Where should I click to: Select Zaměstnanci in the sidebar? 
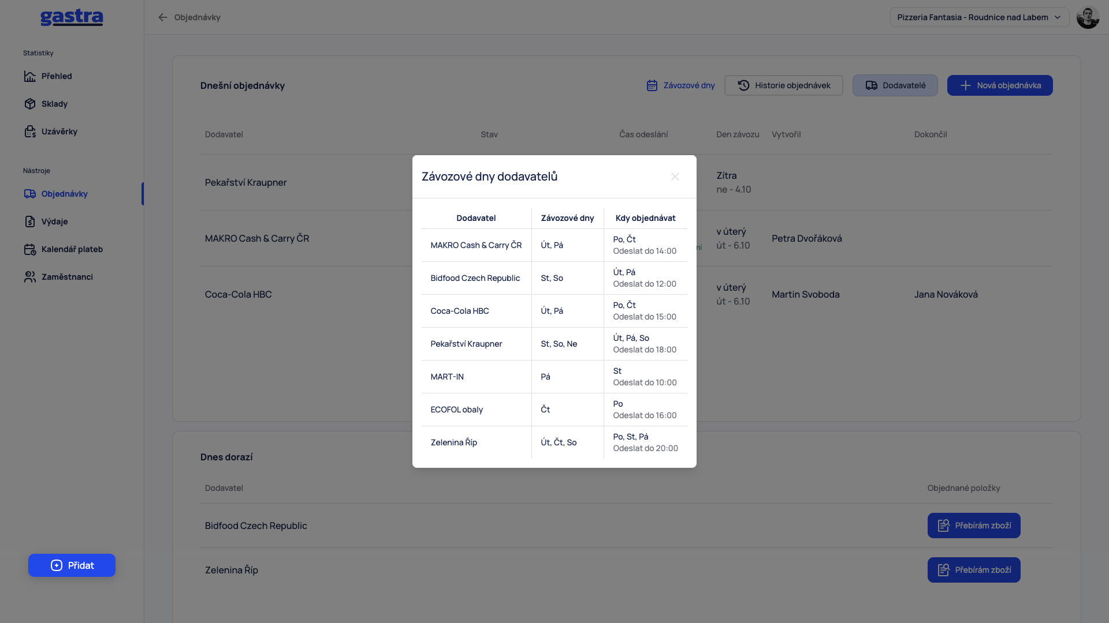click(67, 277)
